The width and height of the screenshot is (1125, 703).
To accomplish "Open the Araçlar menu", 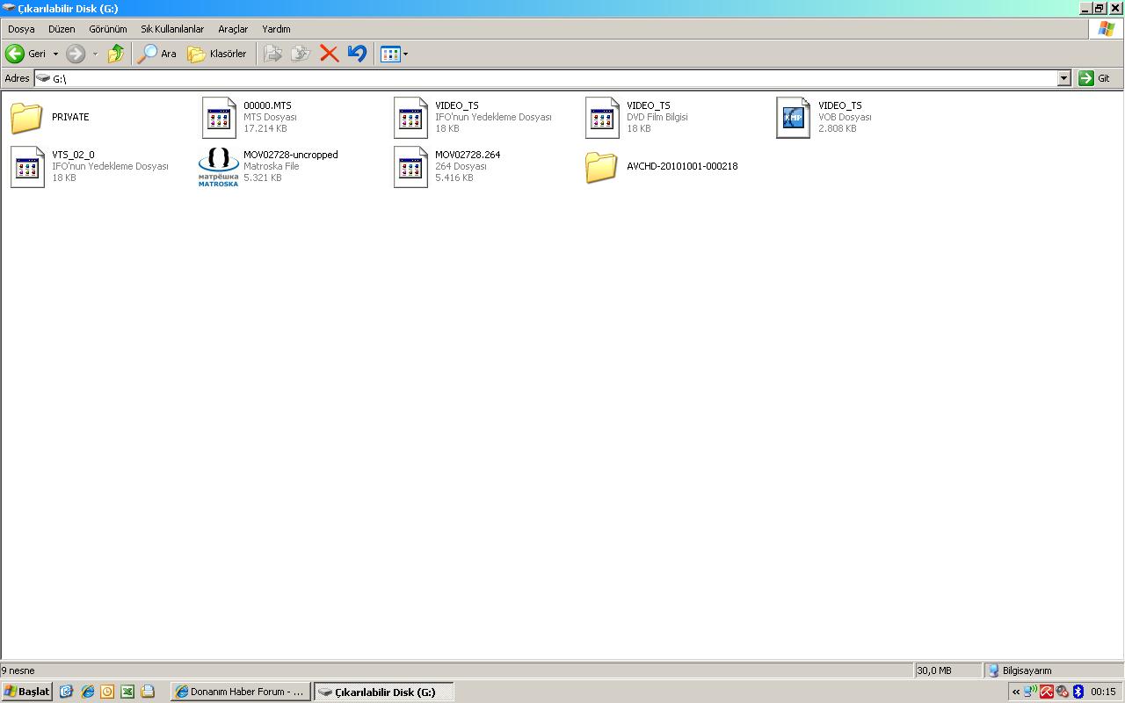I will click(233, 29).
